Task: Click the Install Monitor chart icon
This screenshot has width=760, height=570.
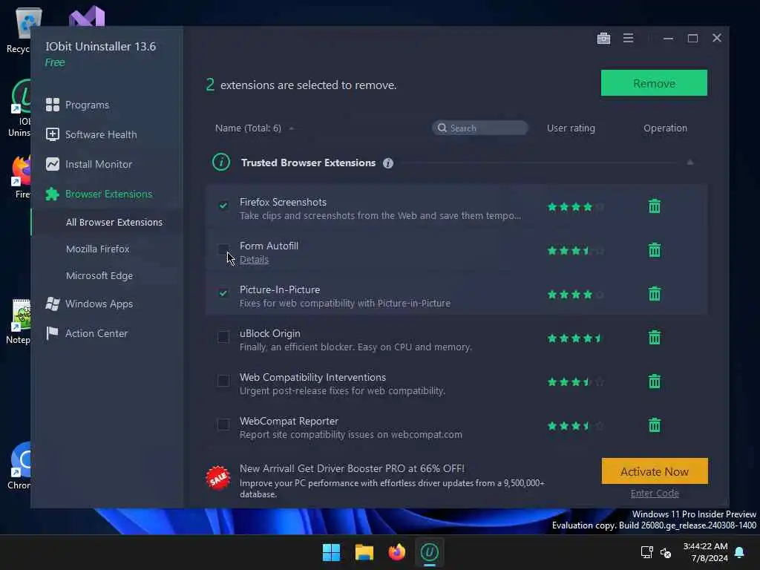Action: [x=53, y=164]
